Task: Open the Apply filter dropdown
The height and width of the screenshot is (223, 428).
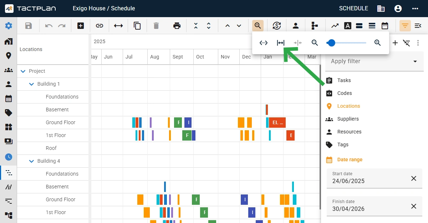Action: 374,61
